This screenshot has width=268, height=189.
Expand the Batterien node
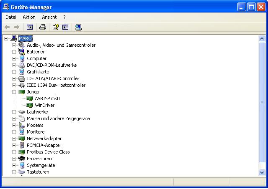pos(14,52)
